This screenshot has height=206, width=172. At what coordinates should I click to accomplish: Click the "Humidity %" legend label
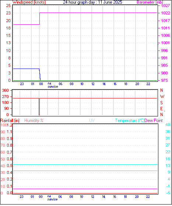(34, 121)
